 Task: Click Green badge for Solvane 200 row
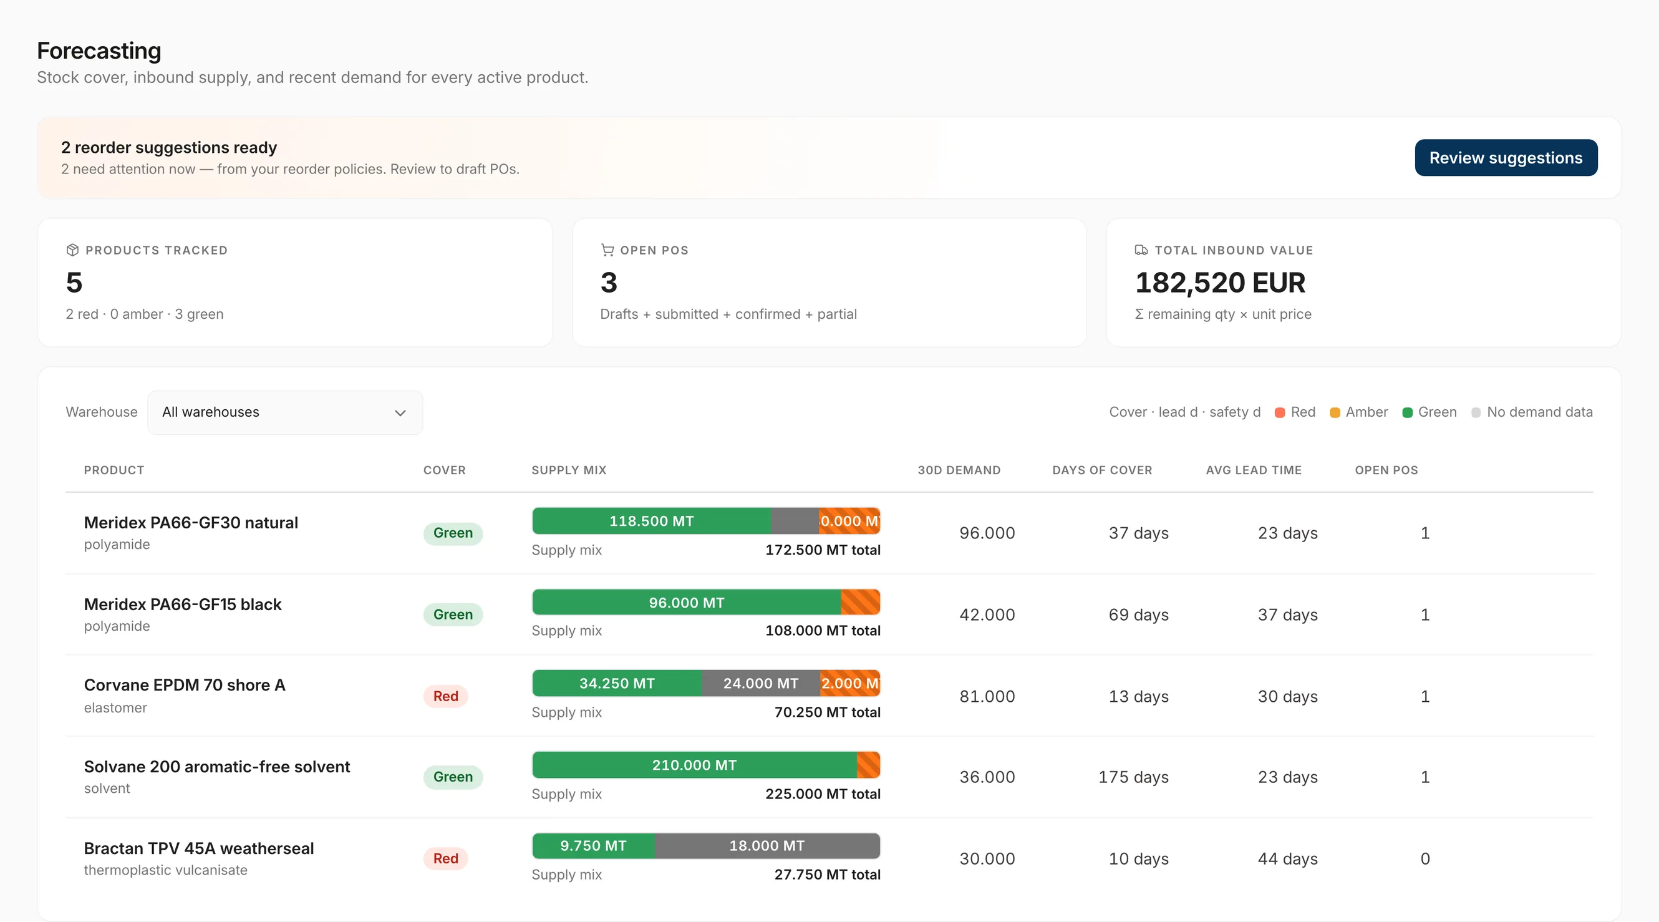tap(453, 777)
